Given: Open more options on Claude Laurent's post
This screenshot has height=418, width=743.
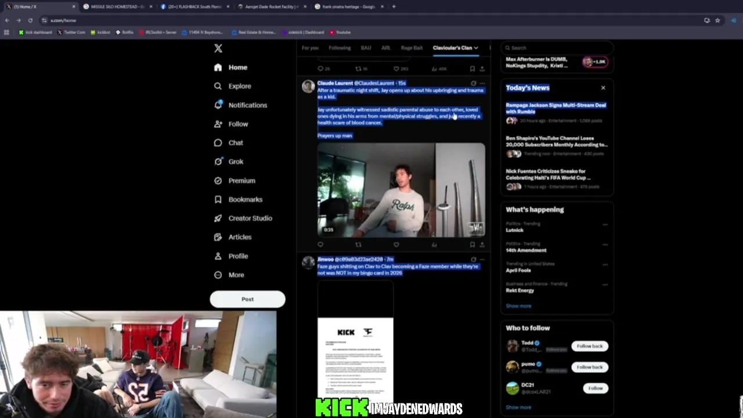Looking at the screenshot, I should click(x=482, y=83).
